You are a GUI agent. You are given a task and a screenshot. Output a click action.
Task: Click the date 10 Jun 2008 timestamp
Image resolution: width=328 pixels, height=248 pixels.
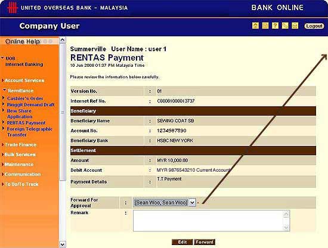pyautogui.click(x=107, y=66)
